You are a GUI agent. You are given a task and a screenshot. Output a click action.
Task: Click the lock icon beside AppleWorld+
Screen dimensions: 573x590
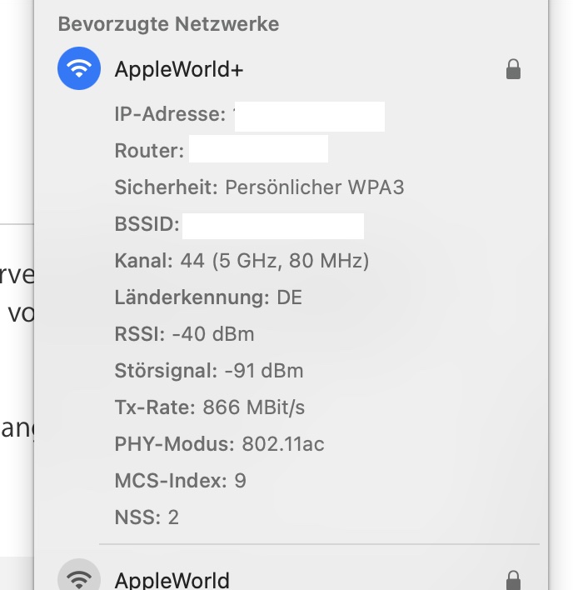tap(513, 69)
